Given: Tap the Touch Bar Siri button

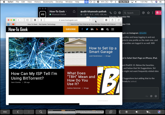Looking at the screenshot, I should point(159,112).
